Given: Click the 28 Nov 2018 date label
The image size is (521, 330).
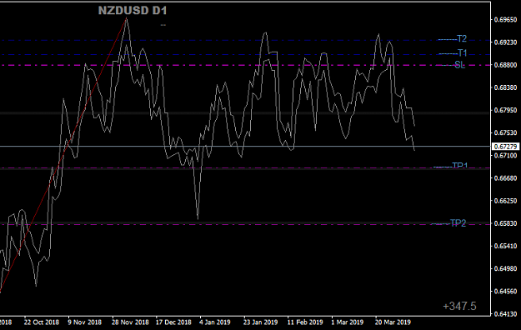Looking at the screenshot, I should click(x=130, y=322).
